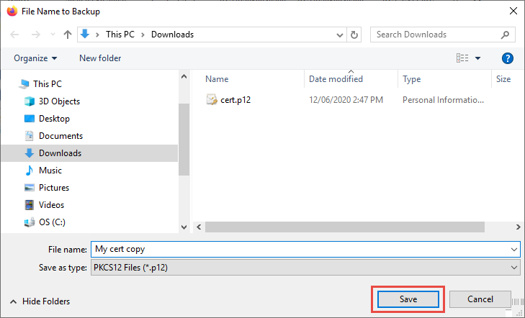525x318 pixels.
Task: Click the refresh button in address bar
Action: click(354, 35)
